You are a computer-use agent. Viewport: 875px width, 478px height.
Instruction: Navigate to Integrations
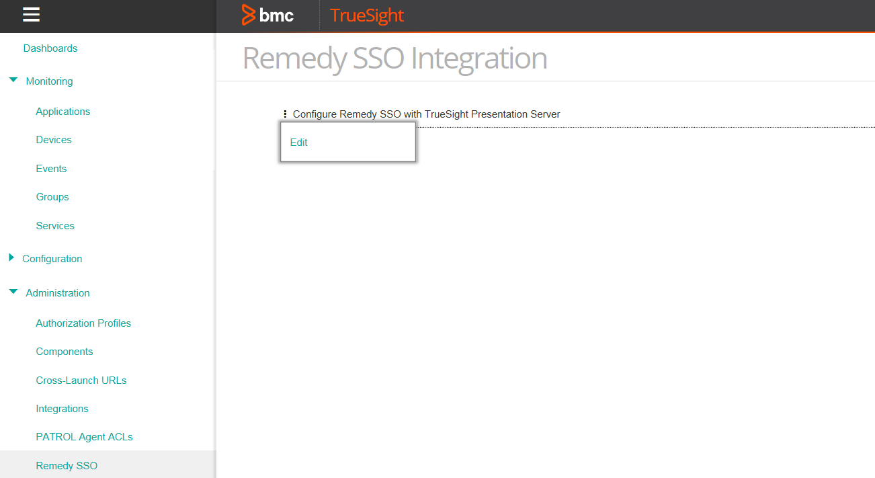62,409
